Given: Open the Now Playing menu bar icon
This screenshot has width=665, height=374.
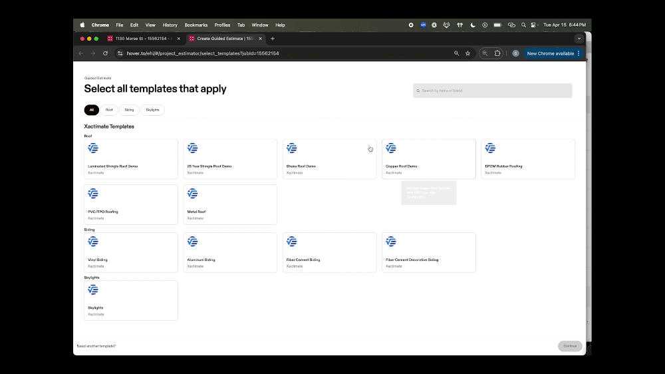Looking at the screenshot, I should coord(485,25).
